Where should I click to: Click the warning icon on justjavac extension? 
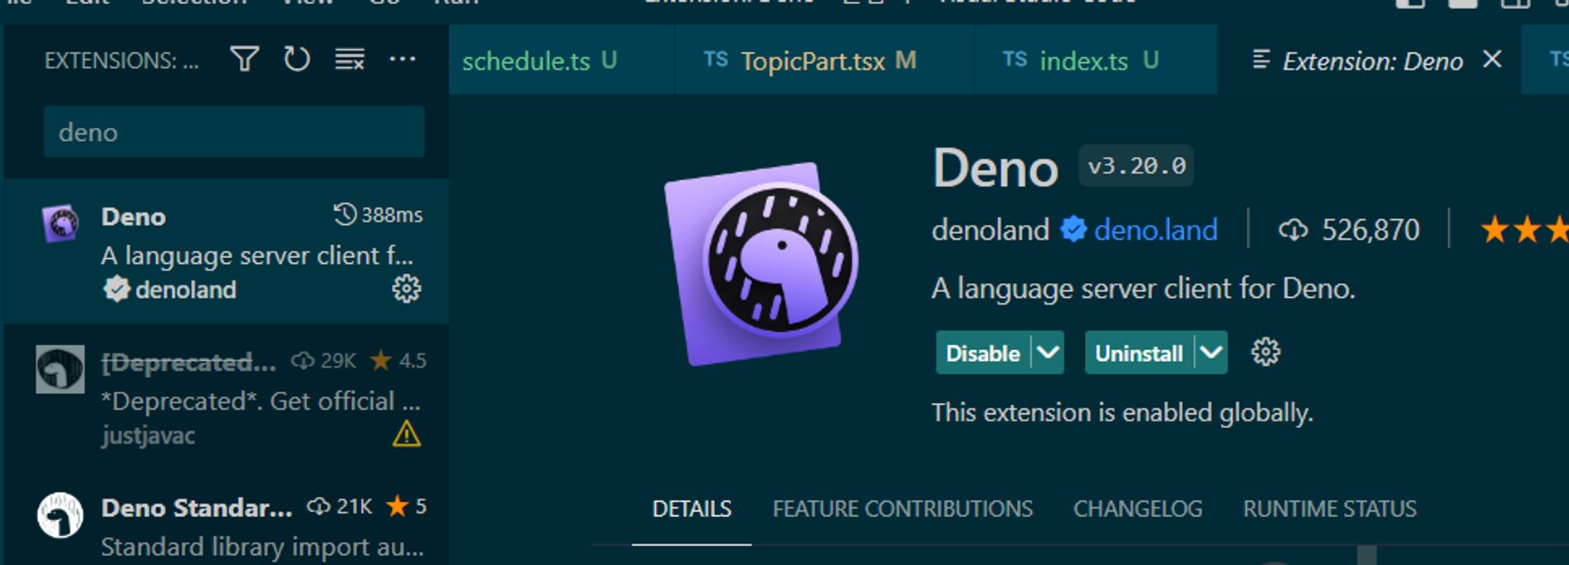(406, 434)
